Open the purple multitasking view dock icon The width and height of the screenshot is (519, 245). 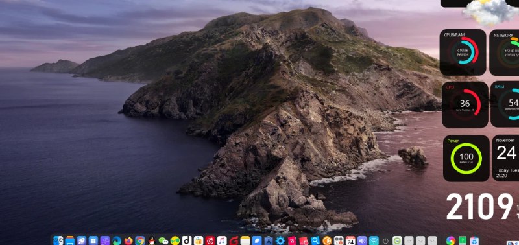(x=105, y=240)
